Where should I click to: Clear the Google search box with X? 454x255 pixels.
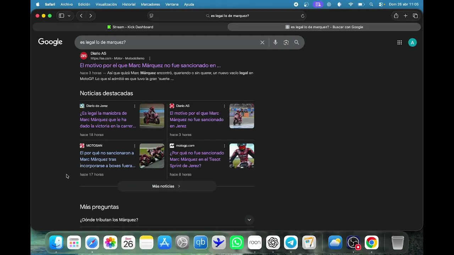pos(262,42)
